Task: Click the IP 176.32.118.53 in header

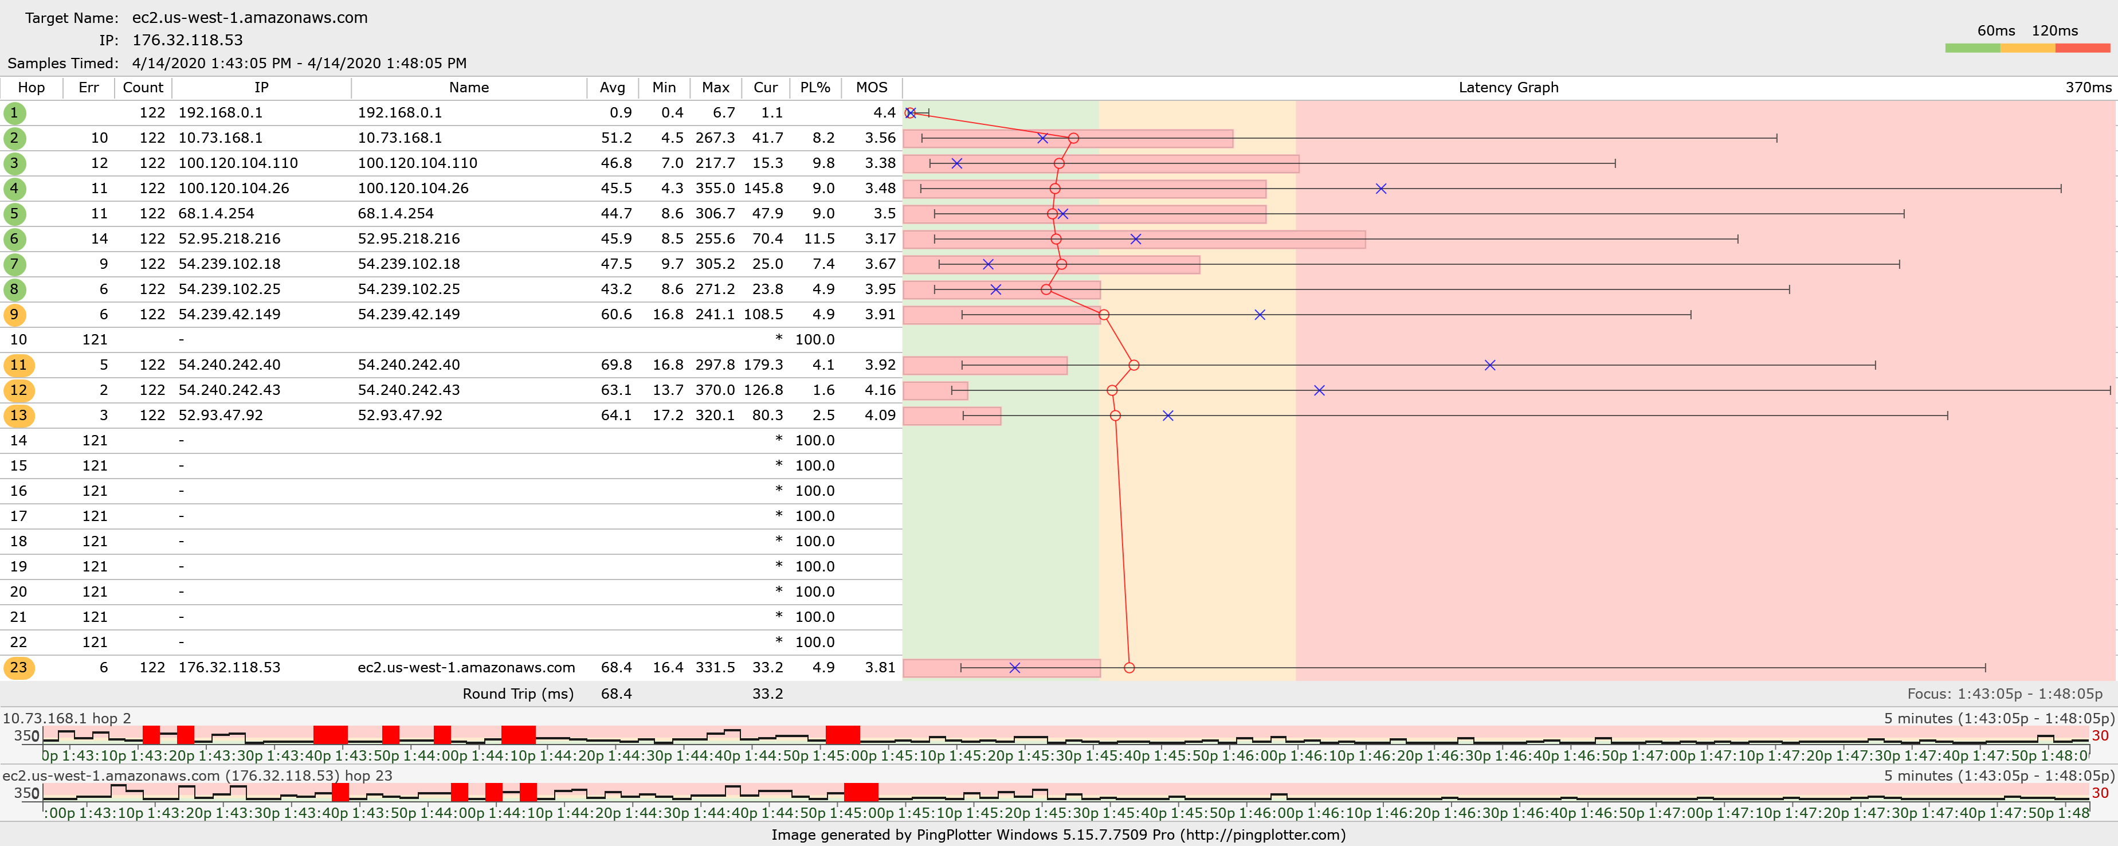Action: (187, 40)
